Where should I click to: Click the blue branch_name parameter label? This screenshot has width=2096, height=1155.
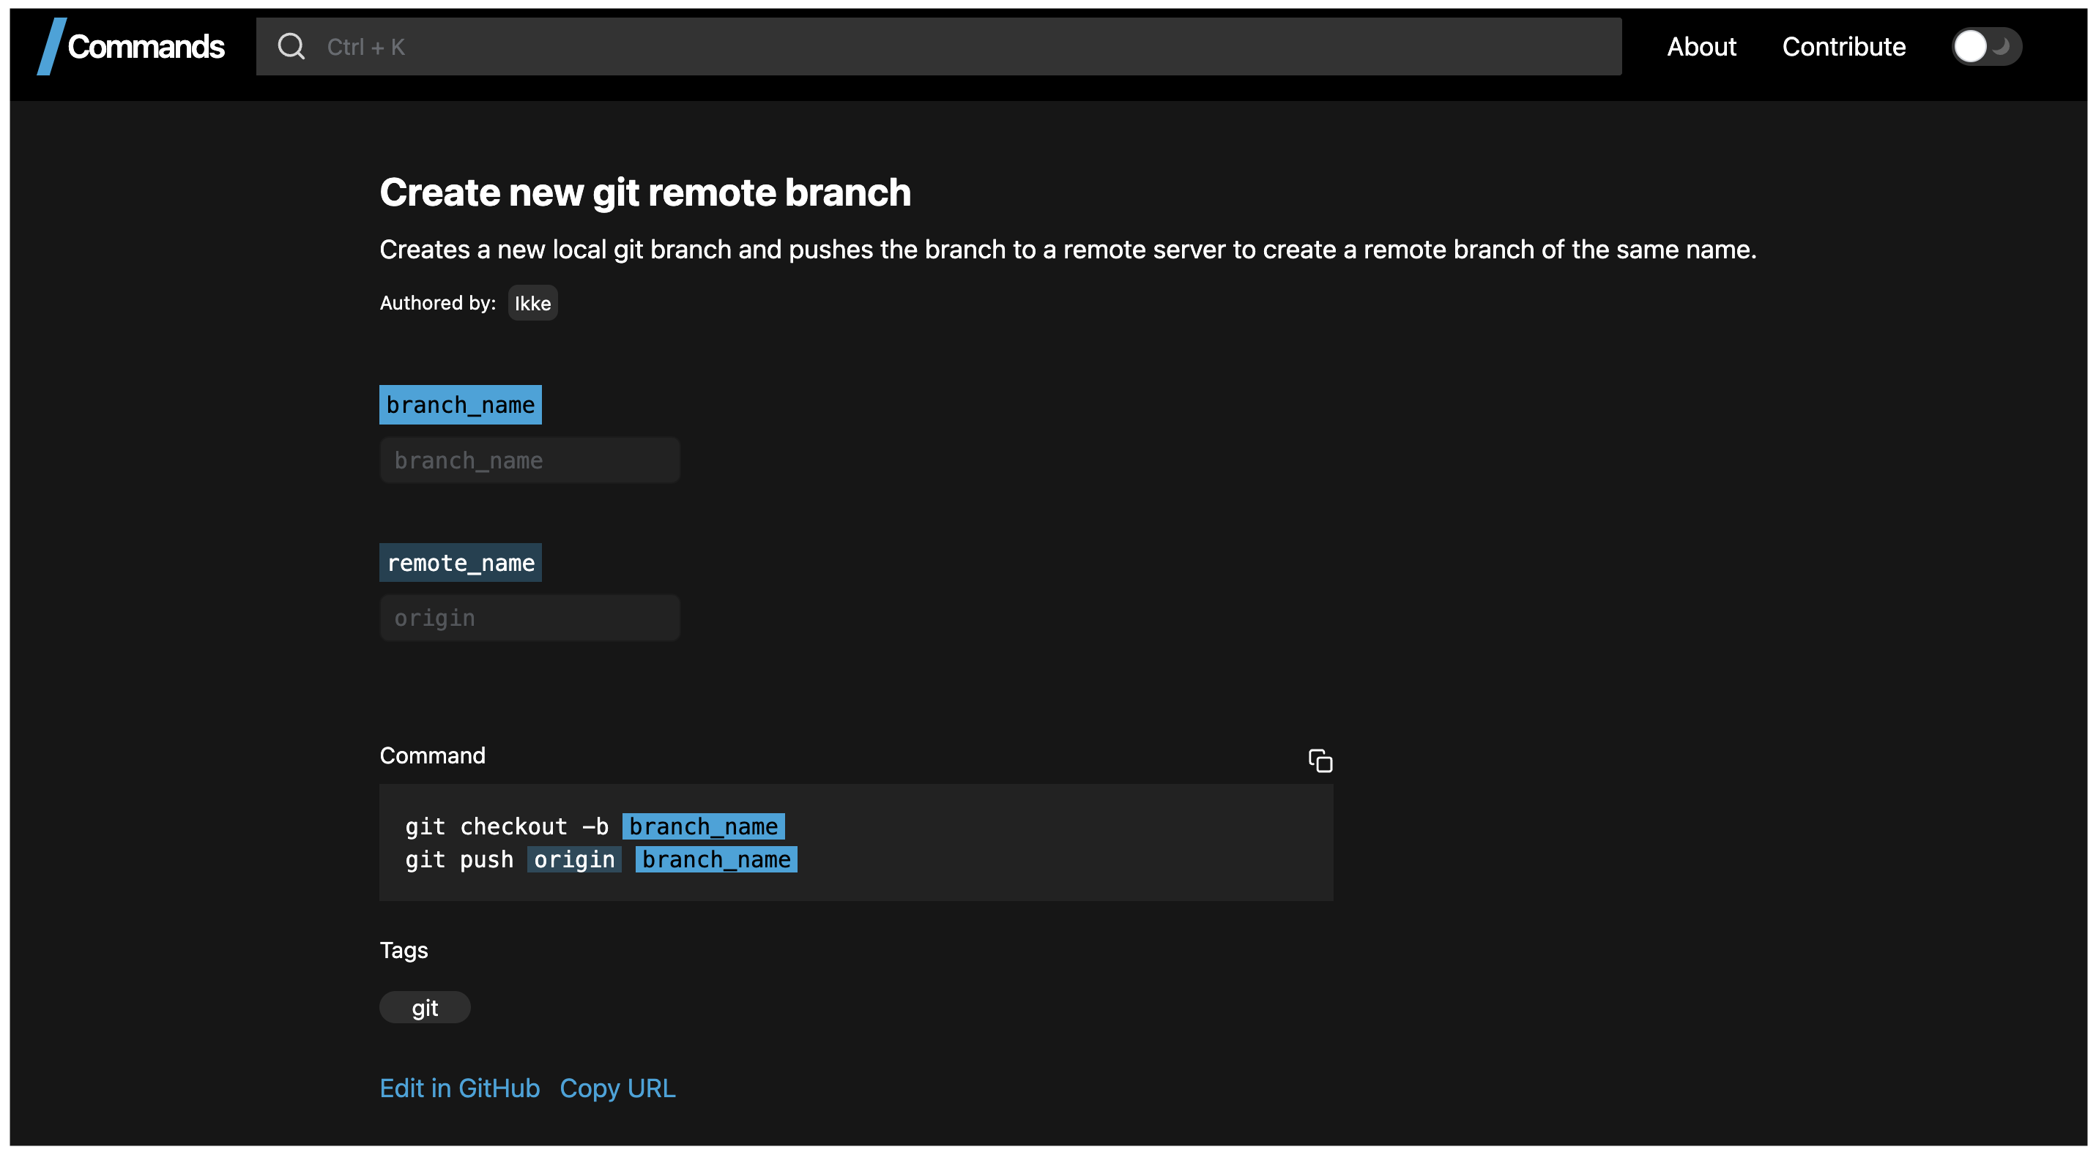tap(461, 405)
